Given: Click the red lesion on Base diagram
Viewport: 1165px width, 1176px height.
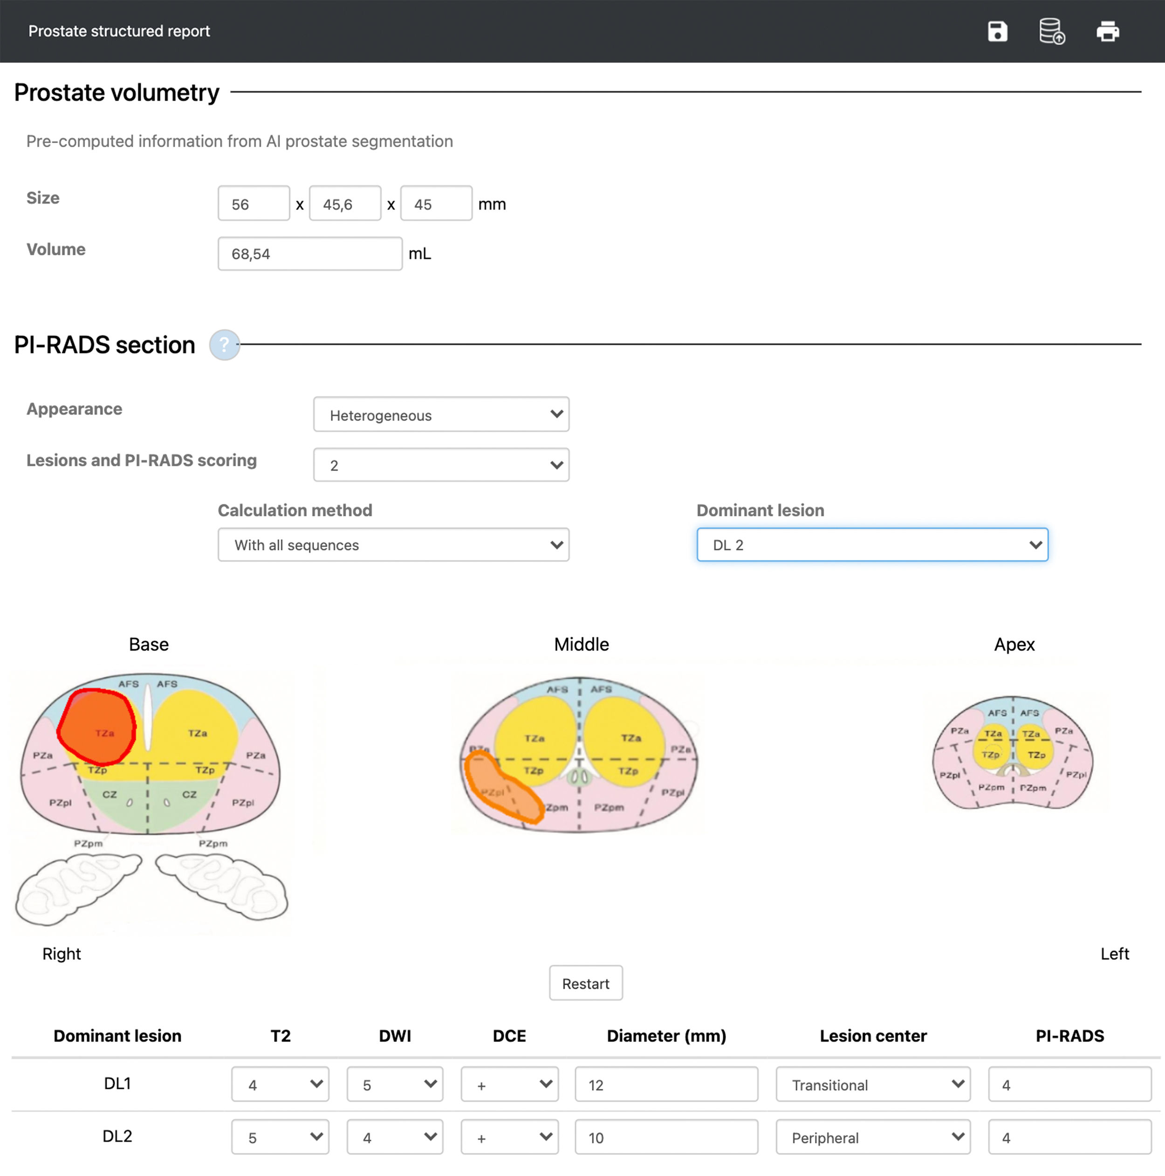Looking at the screenshot, I should pyautogui.click(x=97, y=727).
